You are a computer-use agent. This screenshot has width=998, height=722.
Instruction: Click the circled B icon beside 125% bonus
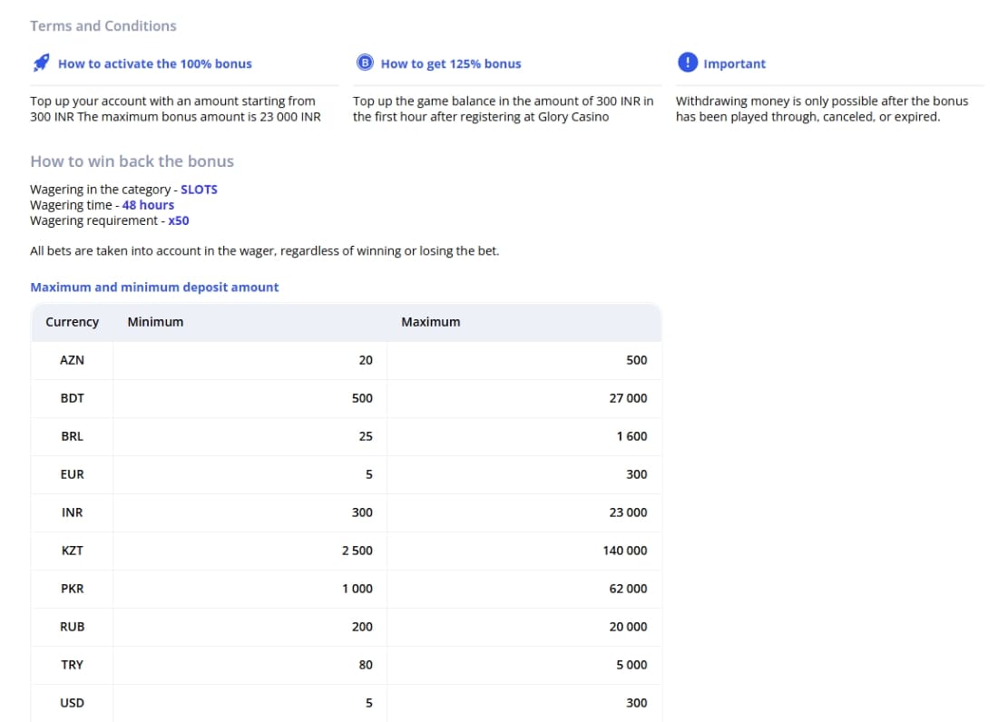[365, 63]
